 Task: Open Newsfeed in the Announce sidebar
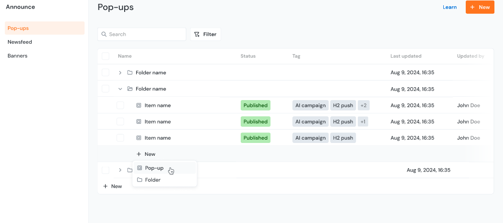[20, 42]
